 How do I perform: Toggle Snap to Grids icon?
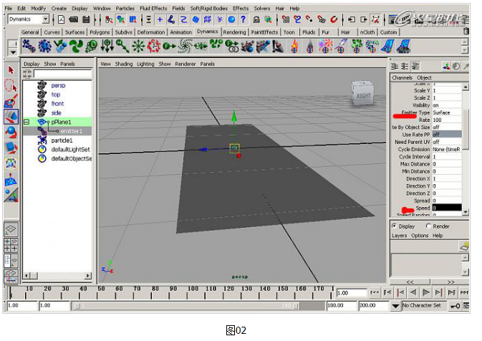286,19
